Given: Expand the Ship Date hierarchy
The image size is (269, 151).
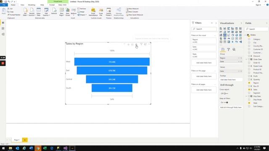Looking at the screenshot, I should tap(247, 96).
